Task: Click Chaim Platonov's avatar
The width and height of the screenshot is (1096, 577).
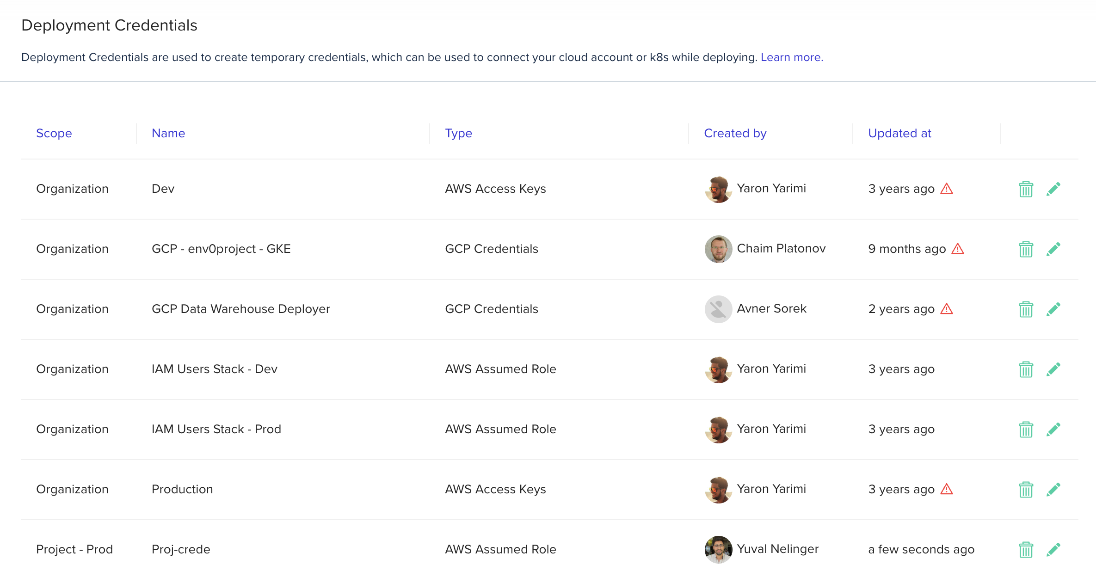Action: (718, 249)
